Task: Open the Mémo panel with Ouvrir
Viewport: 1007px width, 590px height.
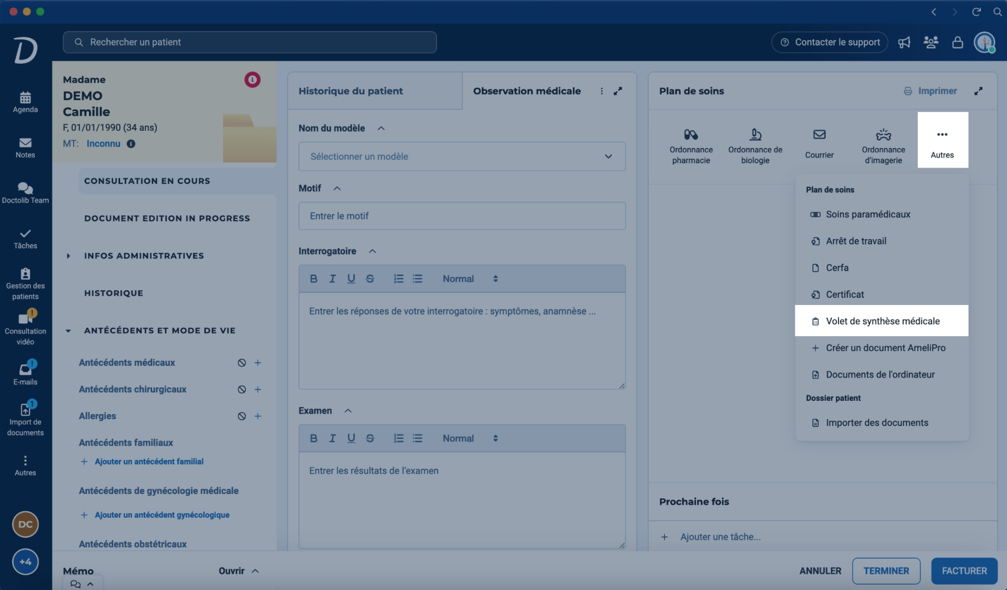Action: [239, 571]
